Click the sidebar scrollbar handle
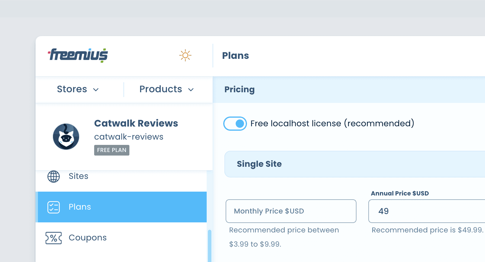Viewport: 485px width, 262px height. [210, 246]
